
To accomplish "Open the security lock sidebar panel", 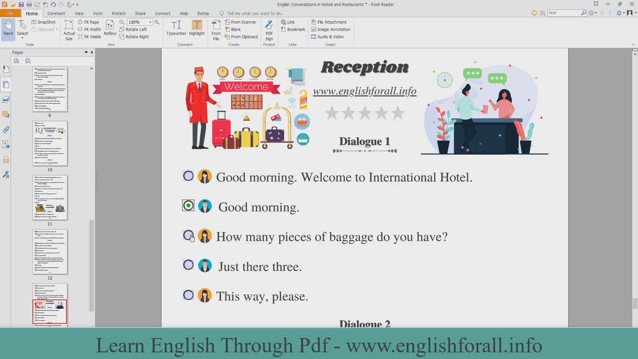I will tap(6, 160).
